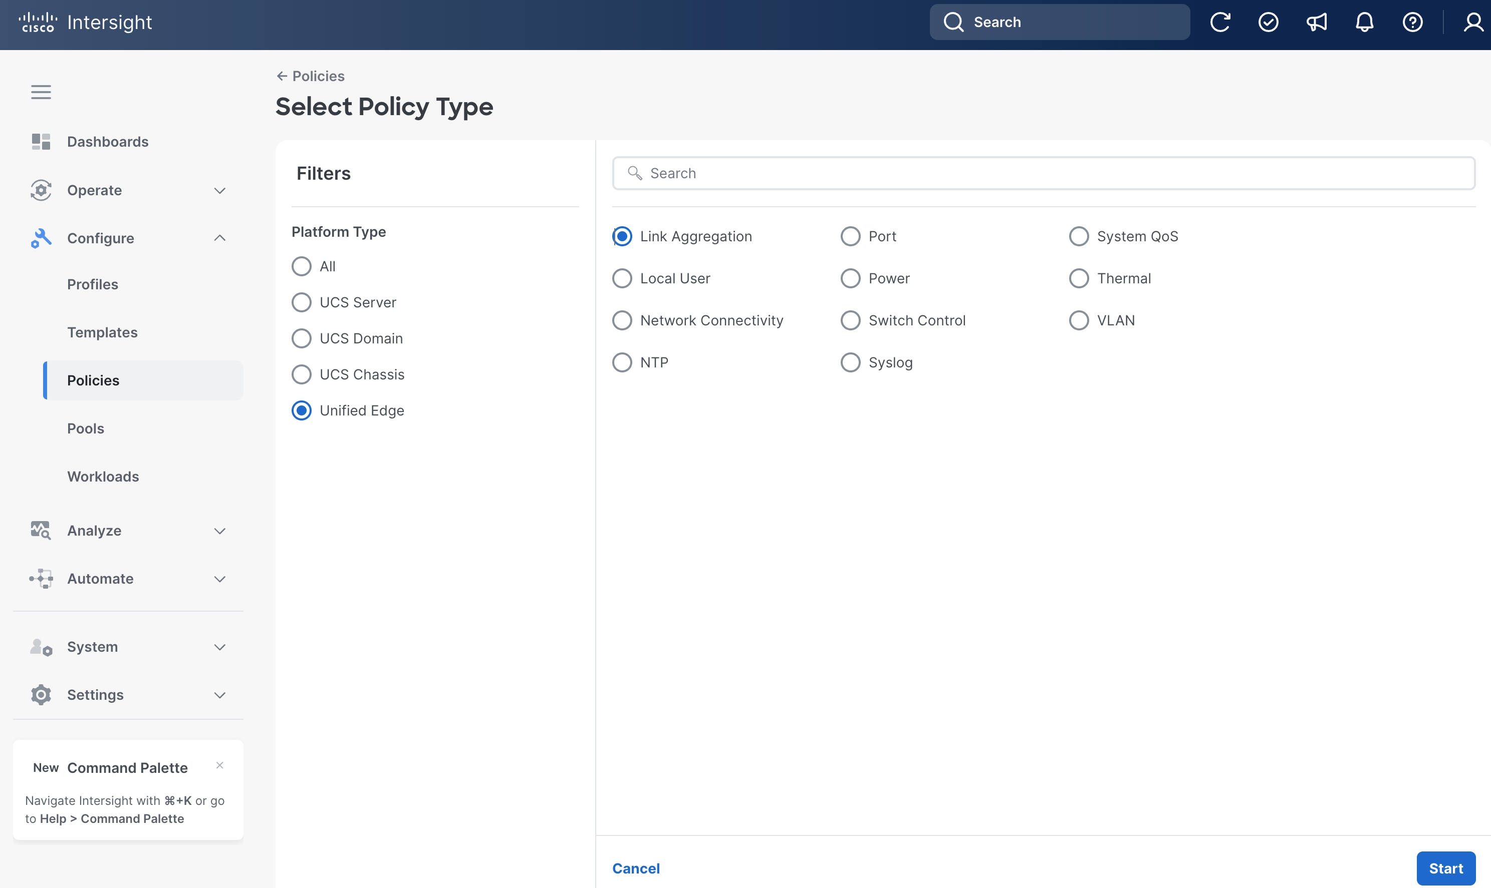Expand the Analyze section chevron

tap(220, 531)
